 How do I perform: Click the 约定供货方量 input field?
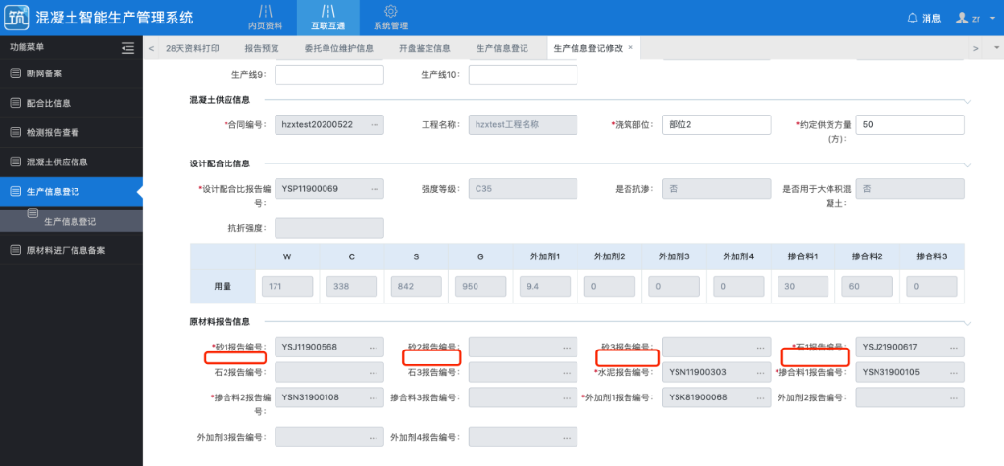910,124
